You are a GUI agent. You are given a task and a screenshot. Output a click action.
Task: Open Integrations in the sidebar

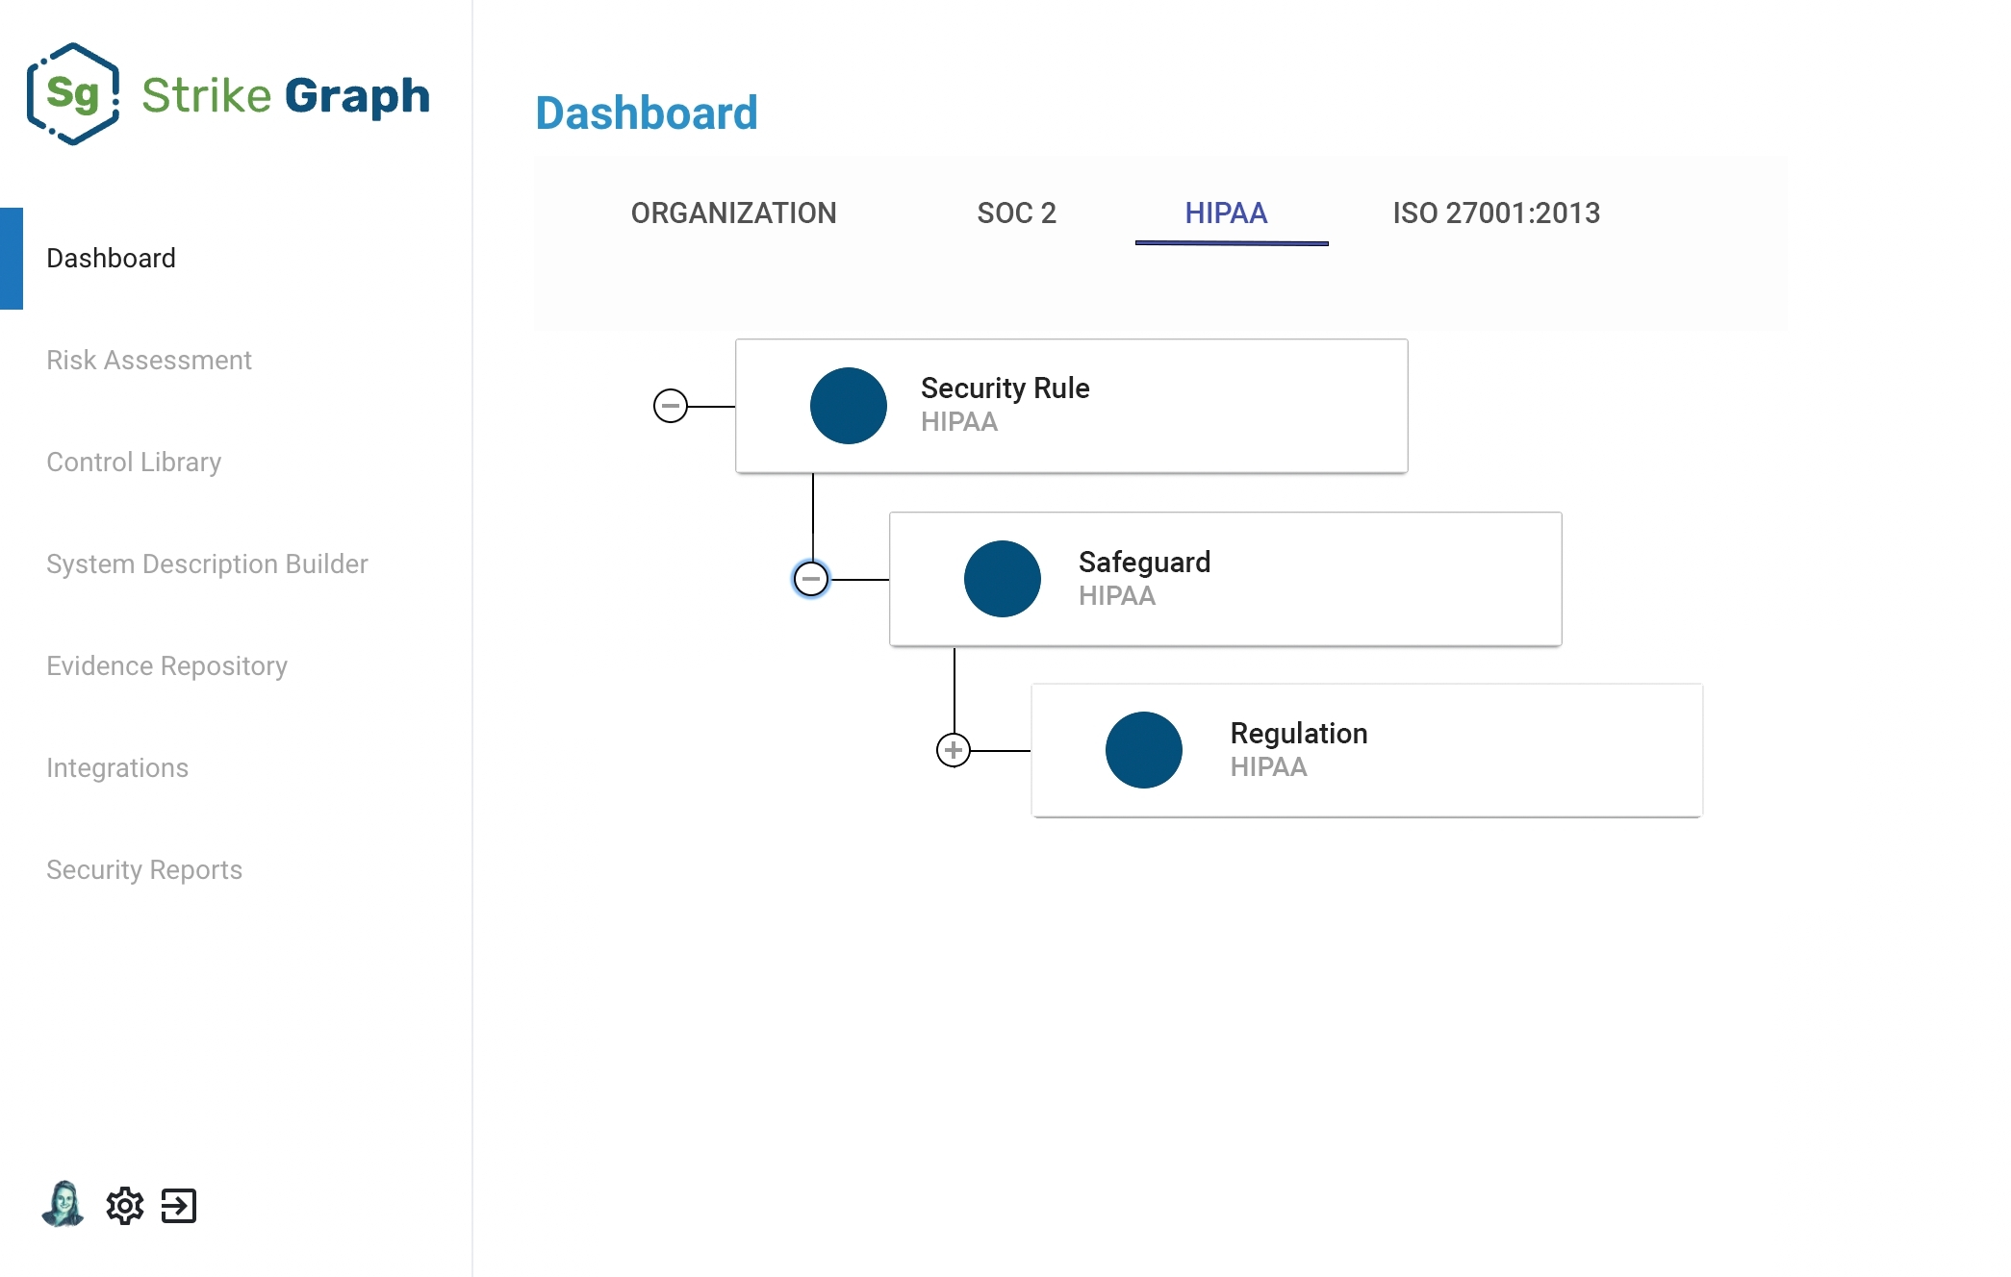(x=117, y=767)
